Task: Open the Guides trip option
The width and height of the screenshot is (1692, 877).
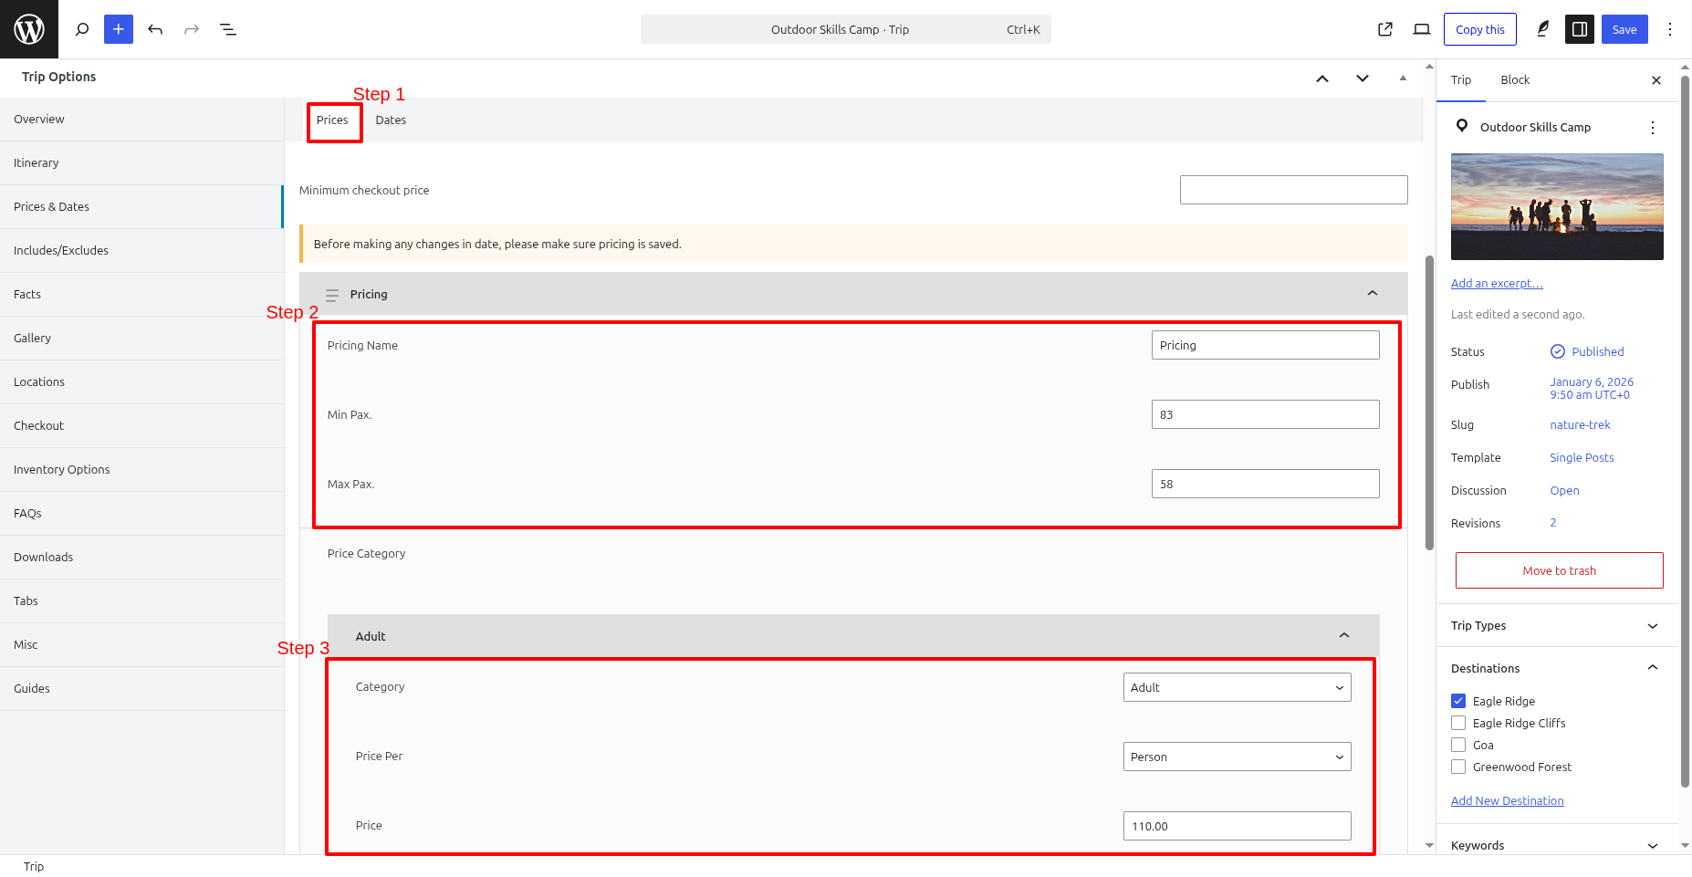Action: tap(141, 689)
